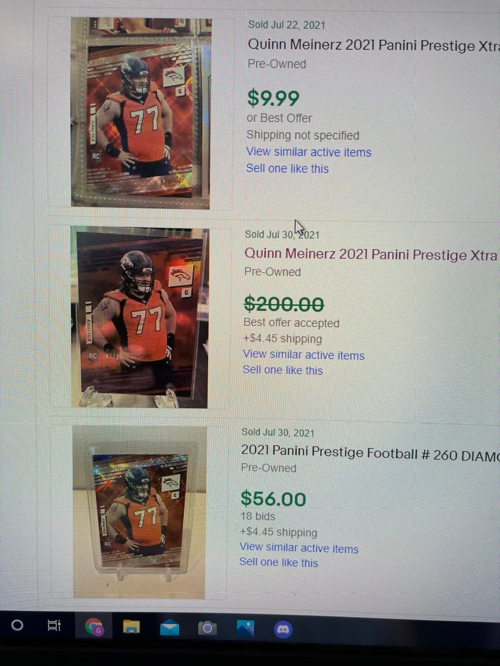Open the $9.99 Quinn Meinerz listing title

point(374,45)
